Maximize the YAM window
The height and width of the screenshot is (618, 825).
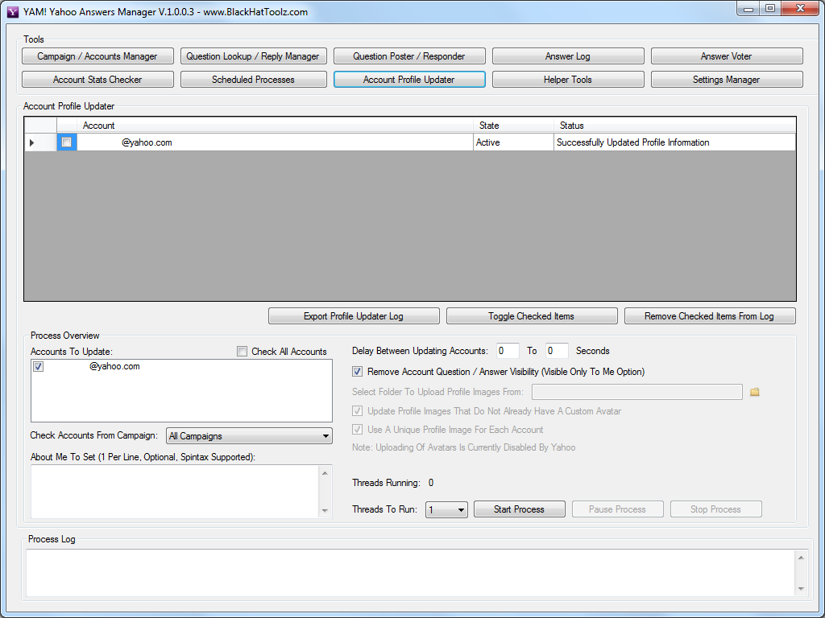click(769, 9)
